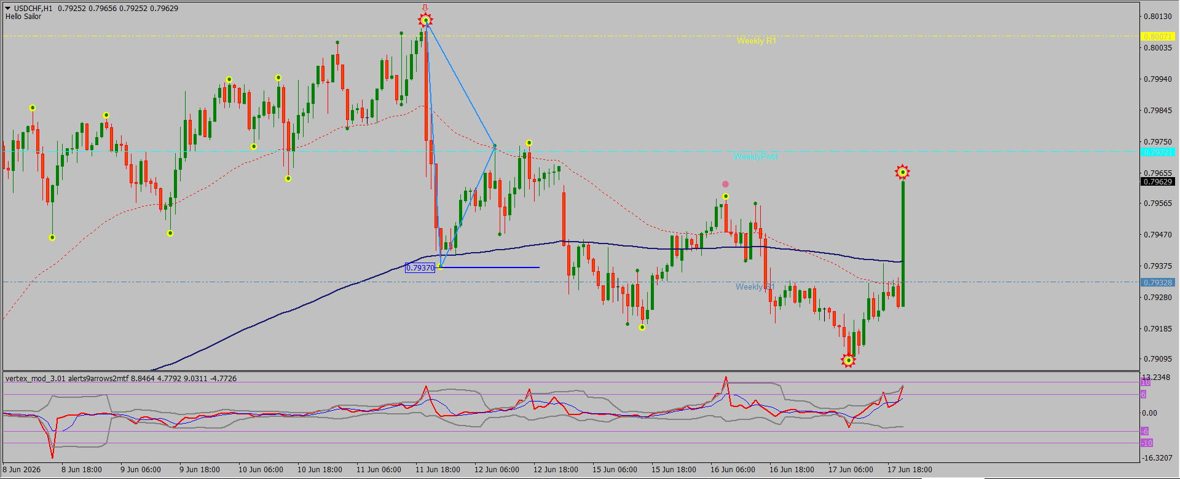
Task: Click the 0.79095 price scale value
Action: click(x=1157, y=358)
